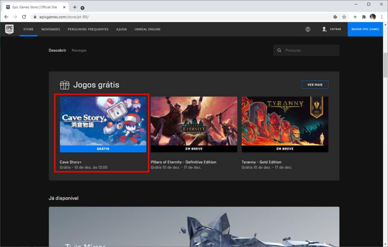The image size is (388, 247).
Task: Click the Cave Story+ title link
Action: [70, 162]
